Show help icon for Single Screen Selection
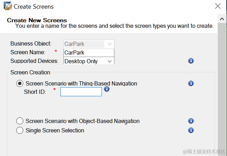This screenshot has width=227, height=156. point(191,130)
